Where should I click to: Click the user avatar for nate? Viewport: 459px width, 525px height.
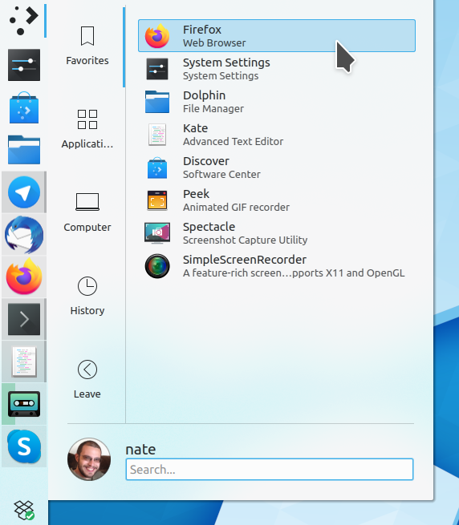click(x=89, y=459)
